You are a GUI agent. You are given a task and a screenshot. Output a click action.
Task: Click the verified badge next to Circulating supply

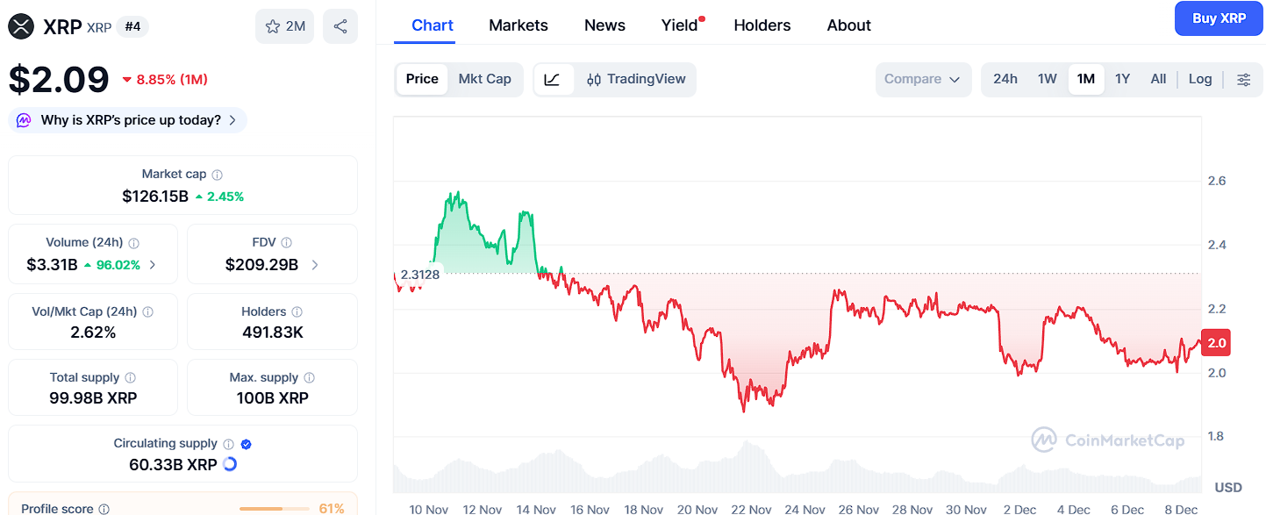(x=246, y=444)
